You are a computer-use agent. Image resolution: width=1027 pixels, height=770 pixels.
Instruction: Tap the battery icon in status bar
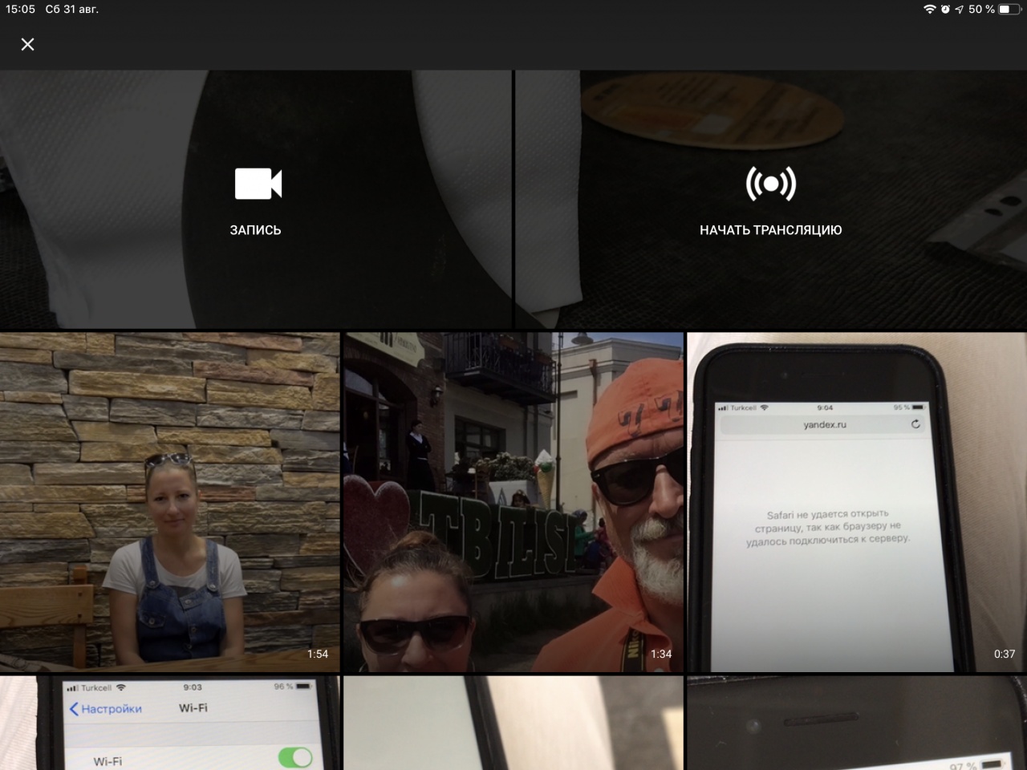(x=1010, y=9)
